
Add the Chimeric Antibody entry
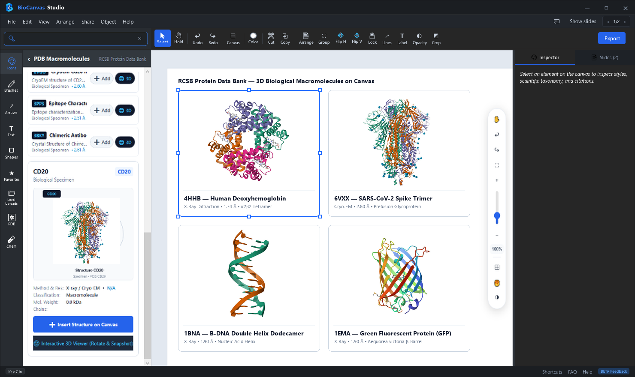click(102, 142)
